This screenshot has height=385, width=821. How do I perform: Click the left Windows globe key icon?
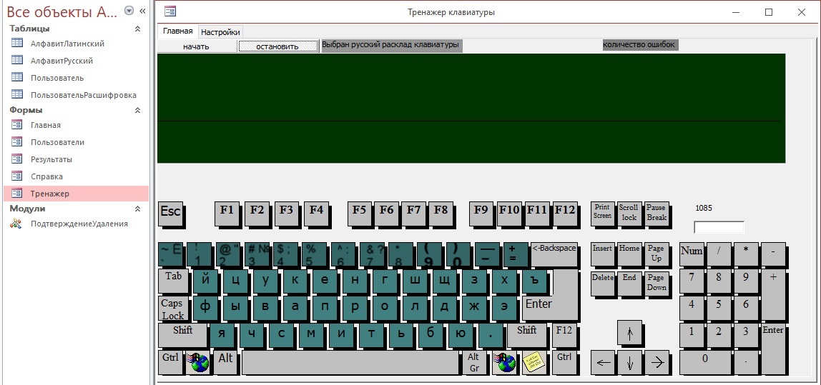click(x=198, y=362)
